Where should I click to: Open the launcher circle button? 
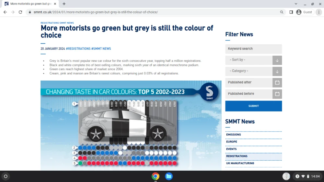pos(6,176)
